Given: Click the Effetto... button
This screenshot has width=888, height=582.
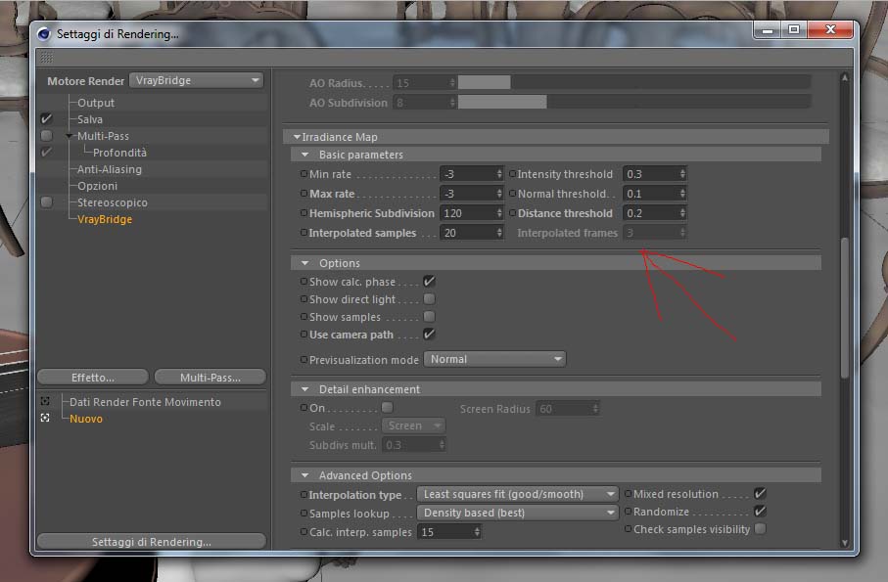Looking at the screenshot, I should [93, 378].
